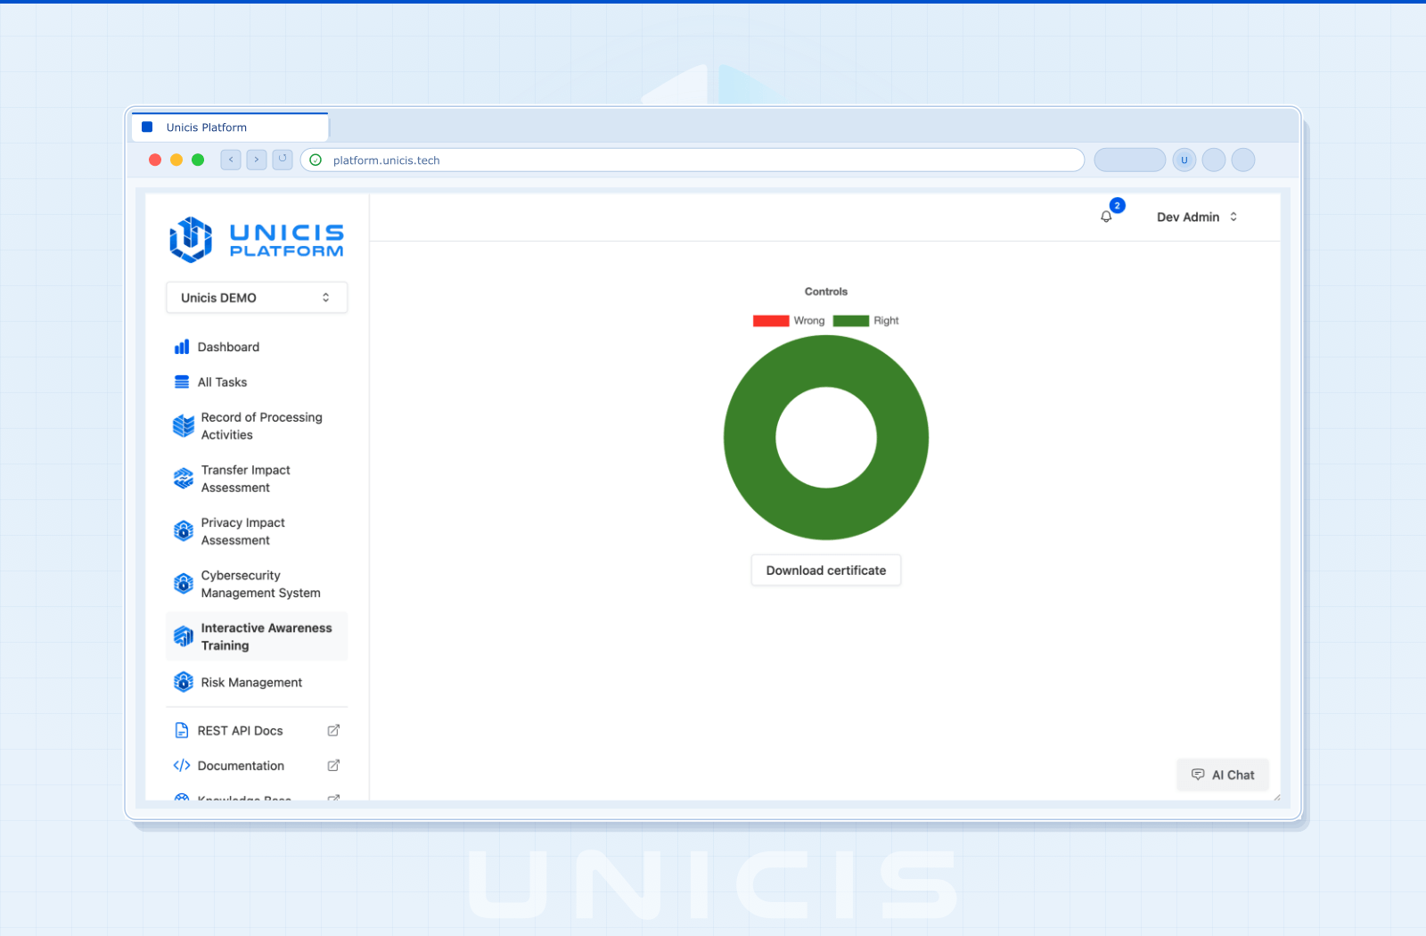Click the Documentation code brackets icon
Viewport: 1426px width, 936px height.
click(x=182, y=766)
